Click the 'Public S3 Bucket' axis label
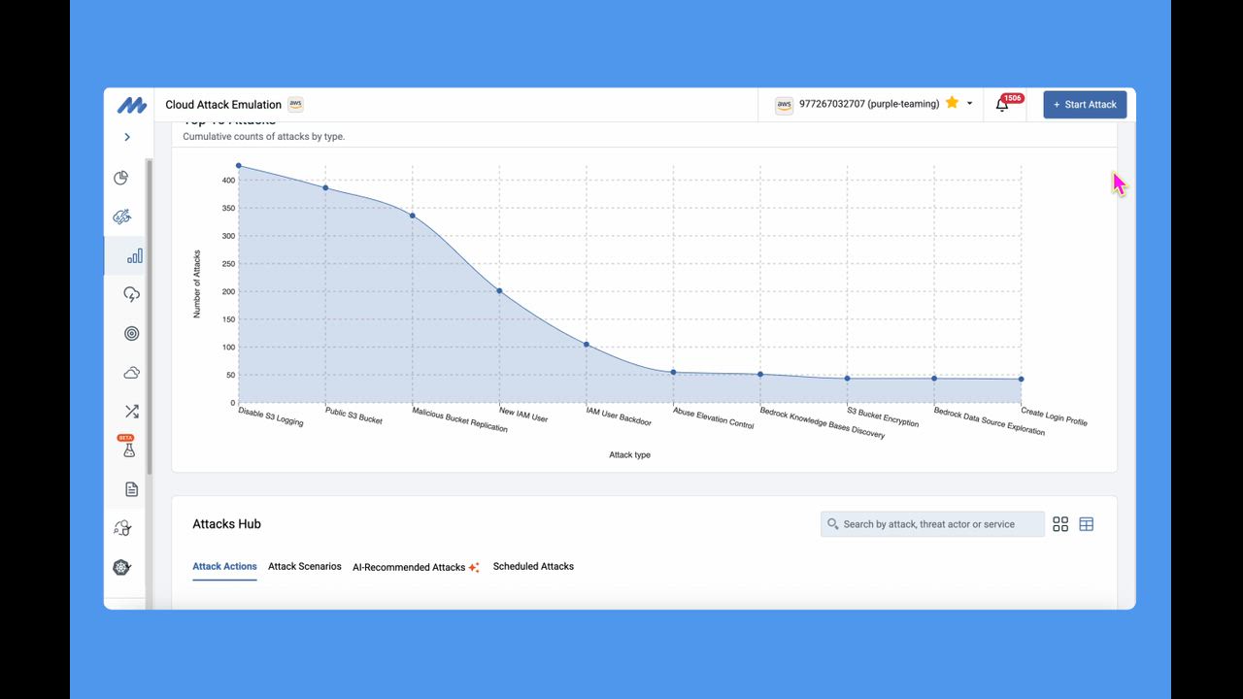Viewport: 1243px width, 699px height. point(353,416)
